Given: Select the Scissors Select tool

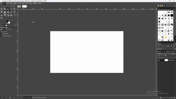Looking at the screenshot, I should pyautogui.click(x=8, y=9).
